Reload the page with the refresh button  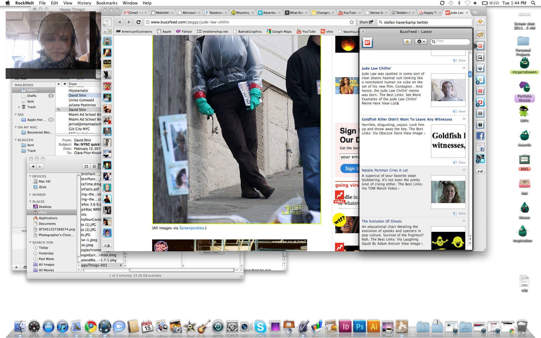(138, 22)
